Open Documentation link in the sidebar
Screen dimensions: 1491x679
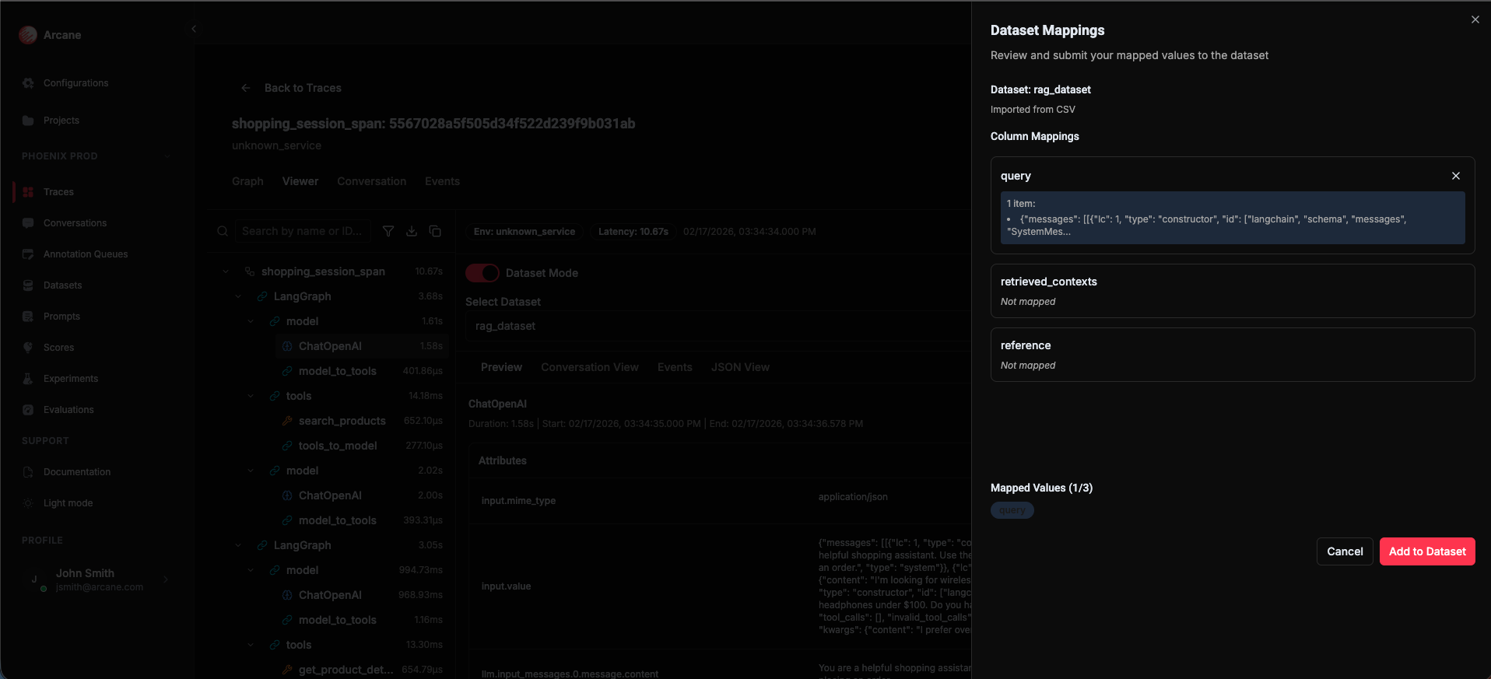click(x=77, y=472)
